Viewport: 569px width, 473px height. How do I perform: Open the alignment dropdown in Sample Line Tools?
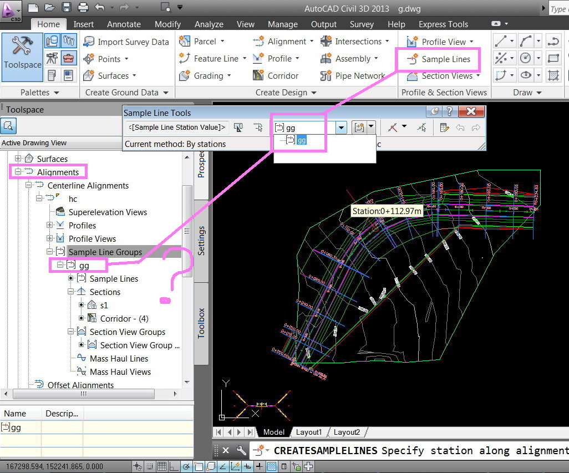341,127
